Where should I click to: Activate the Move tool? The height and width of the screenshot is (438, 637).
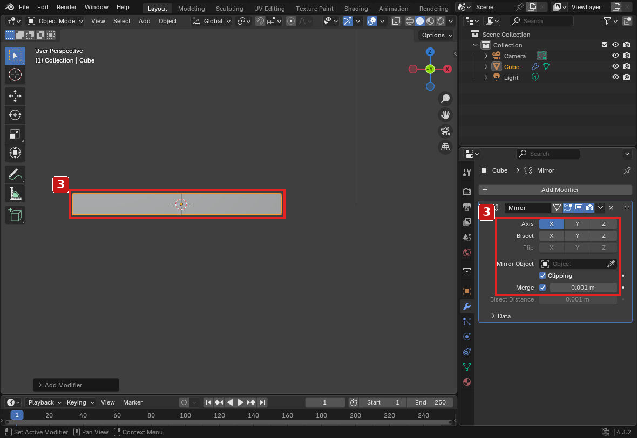click(15, 96)
